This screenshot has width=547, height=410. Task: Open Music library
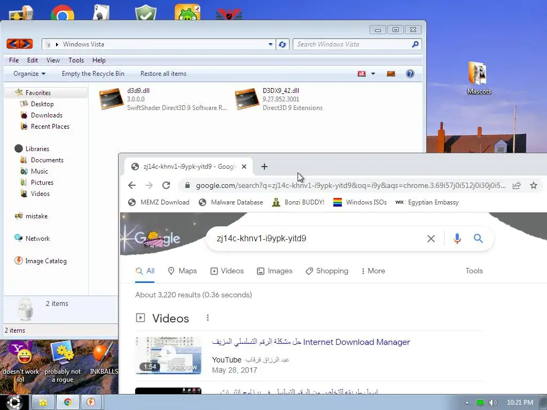coord(39,171)
